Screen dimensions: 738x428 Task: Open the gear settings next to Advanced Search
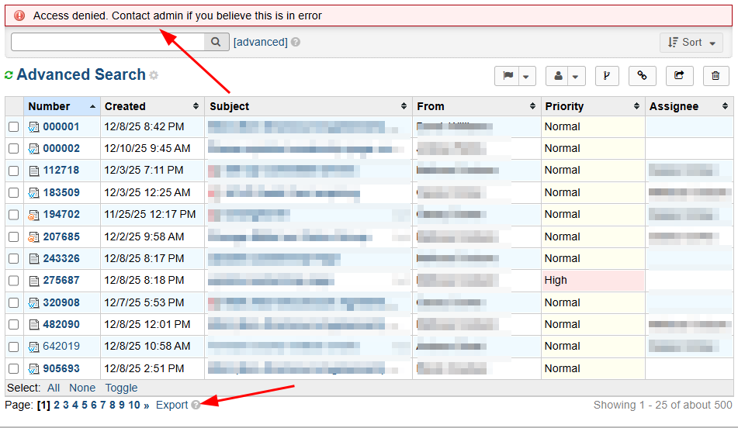click(x=154, y=76)
